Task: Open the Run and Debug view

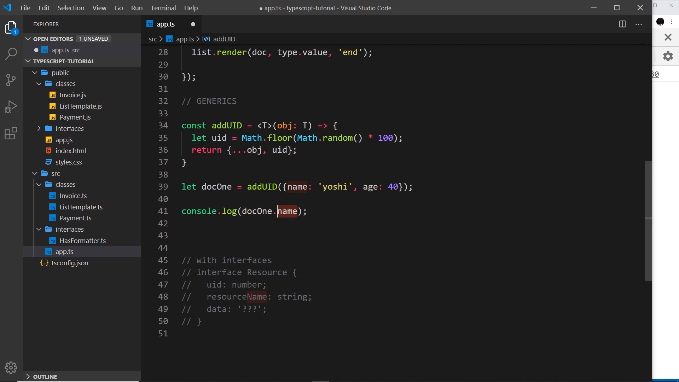Action: tap(11, 106)
